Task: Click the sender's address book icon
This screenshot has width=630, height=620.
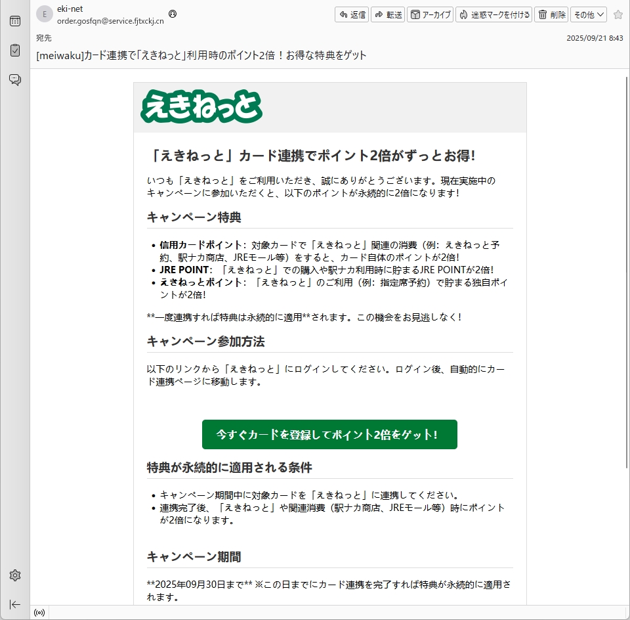Action: click(173, 14)
